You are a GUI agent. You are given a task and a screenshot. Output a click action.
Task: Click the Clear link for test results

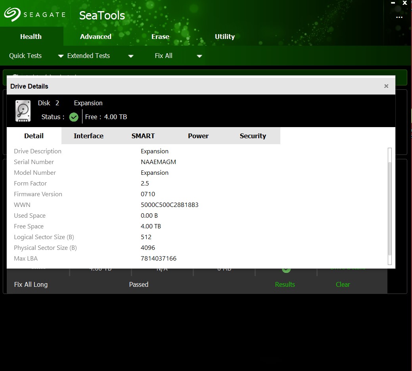[343, 284]
